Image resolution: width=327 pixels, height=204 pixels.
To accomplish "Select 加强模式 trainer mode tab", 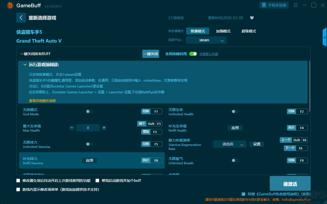I will click(x=223, y=31).
